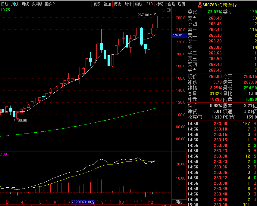Click the 最低 low price 254.50
257x206 pixels.
tap(250, 88)
